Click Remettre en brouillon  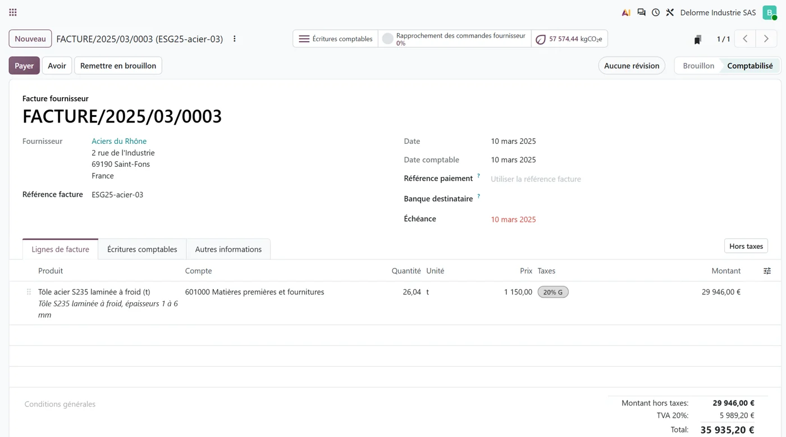coord(118,66)
